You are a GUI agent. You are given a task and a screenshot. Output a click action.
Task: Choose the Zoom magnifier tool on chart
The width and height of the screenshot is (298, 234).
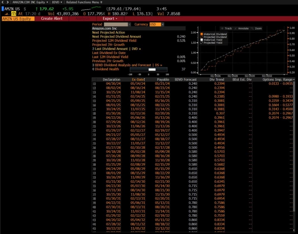[256, 28]
